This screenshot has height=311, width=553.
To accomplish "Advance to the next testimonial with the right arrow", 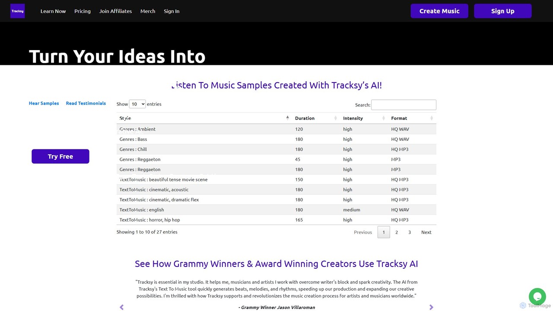I will click(x=431, y=307).
